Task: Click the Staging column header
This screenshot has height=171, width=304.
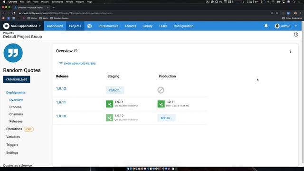Action: [114, 76]
